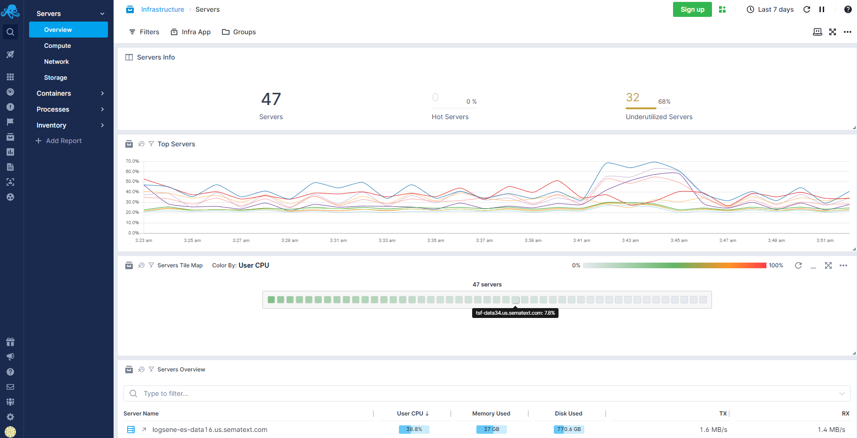
Task: Open the search icon in left rail
Action: (x=10, y=32)
